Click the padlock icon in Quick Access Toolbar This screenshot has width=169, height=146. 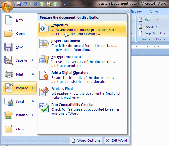pyautogui.click(x=48, y=4)
